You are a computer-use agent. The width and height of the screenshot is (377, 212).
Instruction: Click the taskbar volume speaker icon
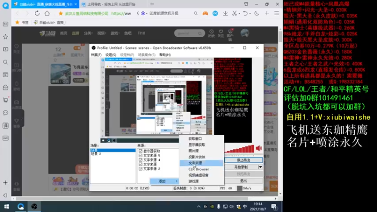231,206
